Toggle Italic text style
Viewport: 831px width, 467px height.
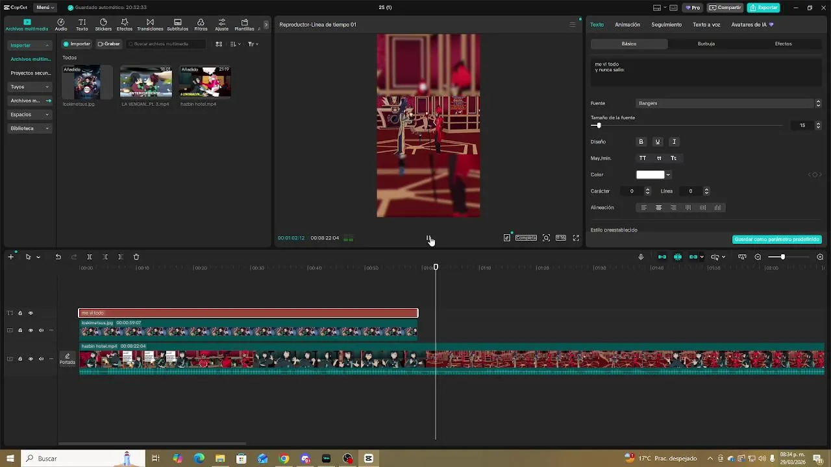coord(674,142)
